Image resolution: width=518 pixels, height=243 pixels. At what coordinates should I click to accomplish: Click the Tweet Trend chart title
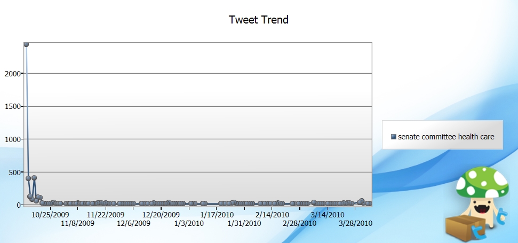[x=259, y=20]
